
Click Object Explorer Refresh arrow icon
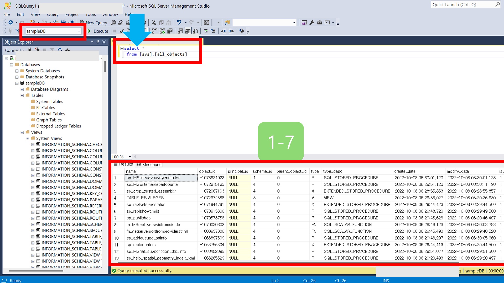60,50
